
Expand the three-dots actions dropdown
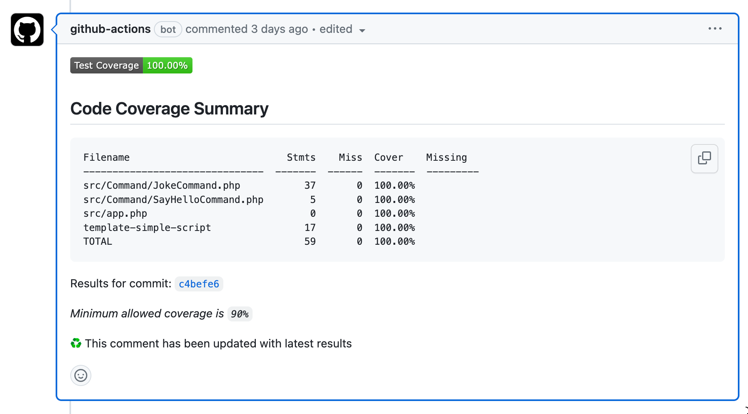point(715,28)
